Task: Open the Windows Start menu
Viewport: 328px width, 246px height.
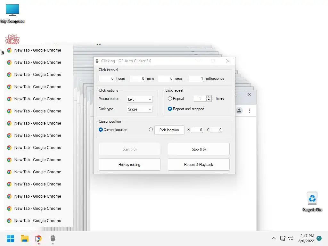Action: coord(10,238)
